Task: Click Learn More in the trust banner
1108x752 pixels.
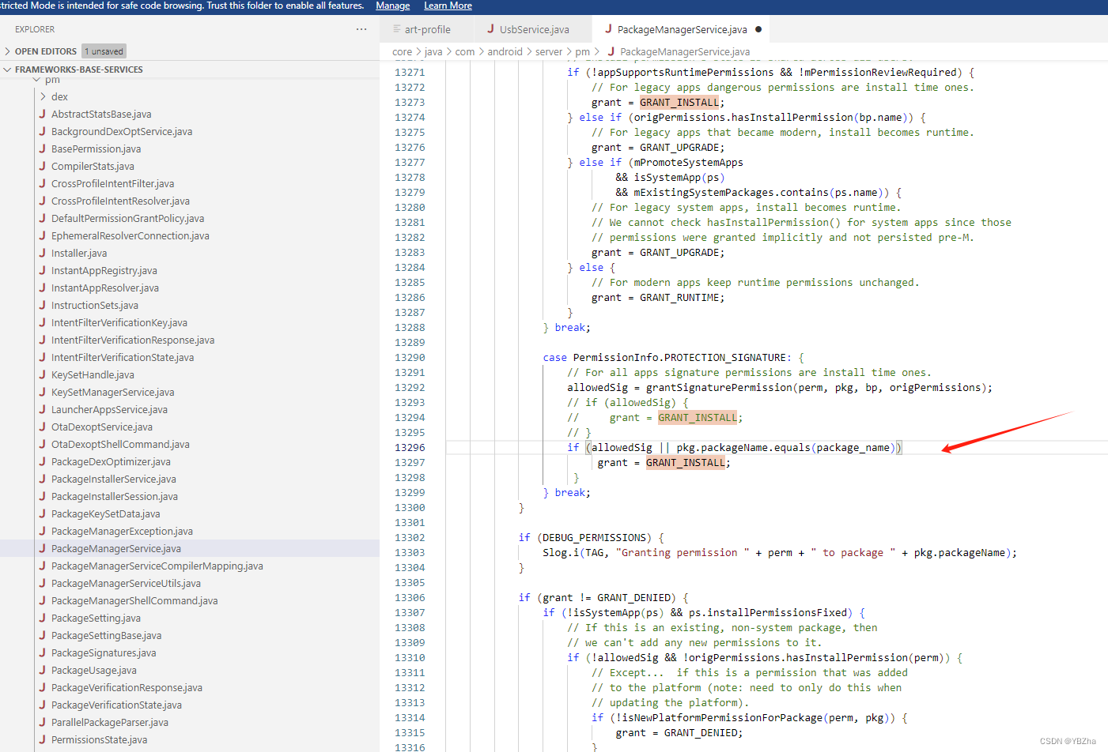Action: click(x=448, y=6)
